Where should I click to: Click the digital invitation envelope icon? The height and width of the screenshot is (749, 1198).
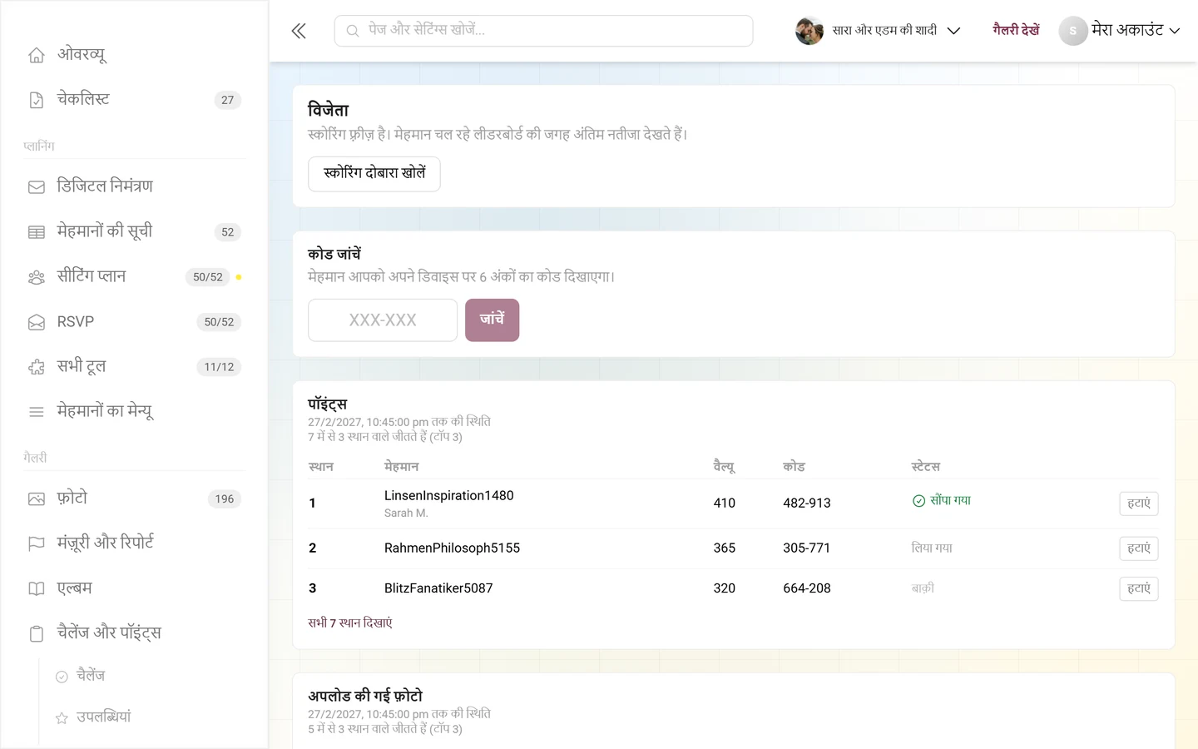click(x=37, y=187)
